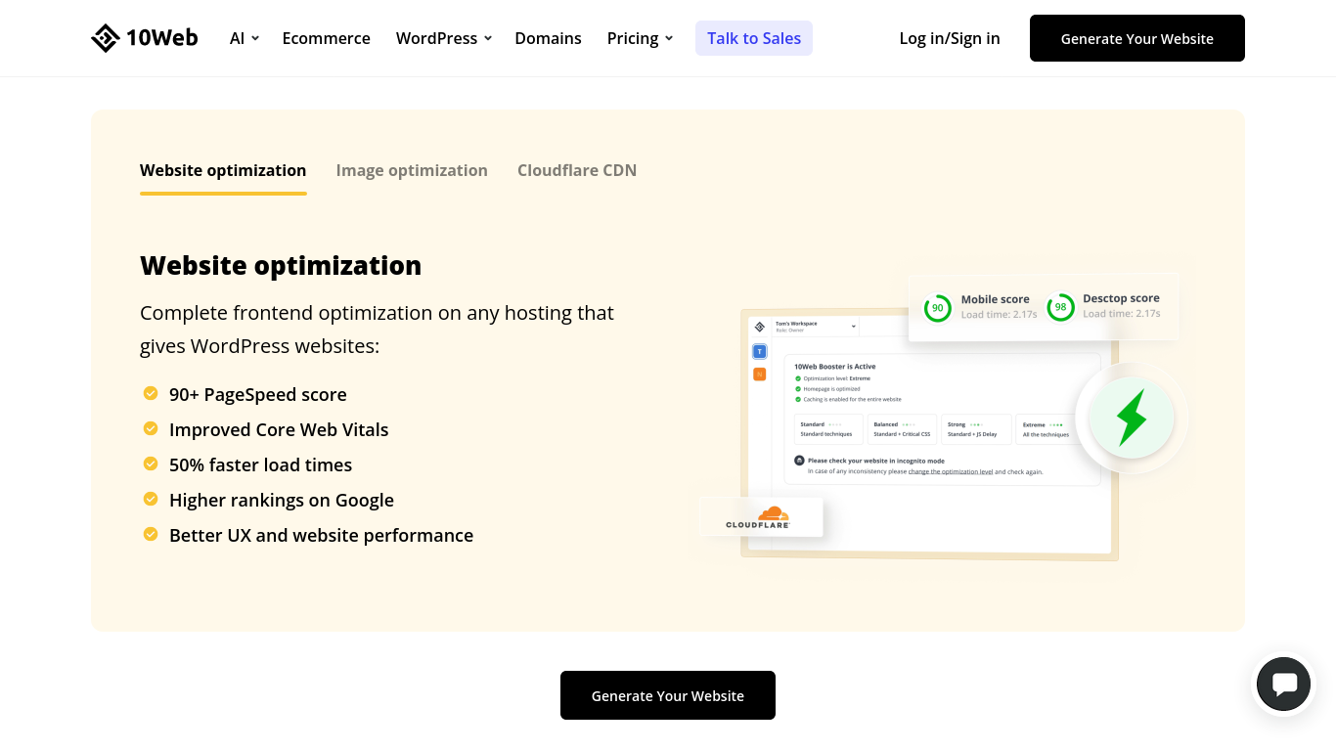Screen dimensions: 1336x751
Task: Click the checkmark beside 90+ PageSpeed score
Action: point(151,393)
